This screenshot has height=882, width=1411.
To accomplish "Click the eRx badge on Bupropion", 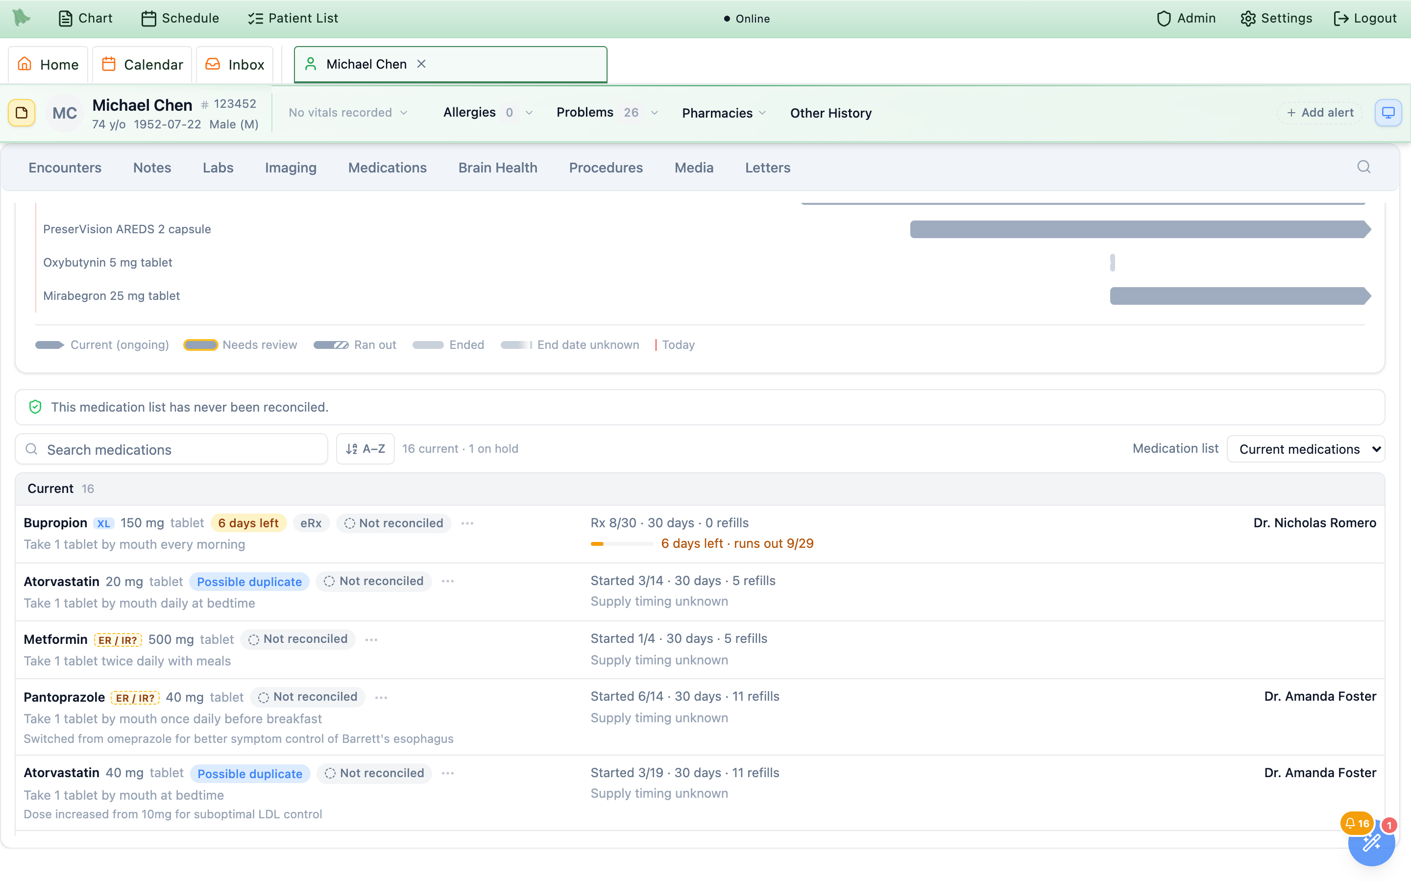I will (311, 523).
